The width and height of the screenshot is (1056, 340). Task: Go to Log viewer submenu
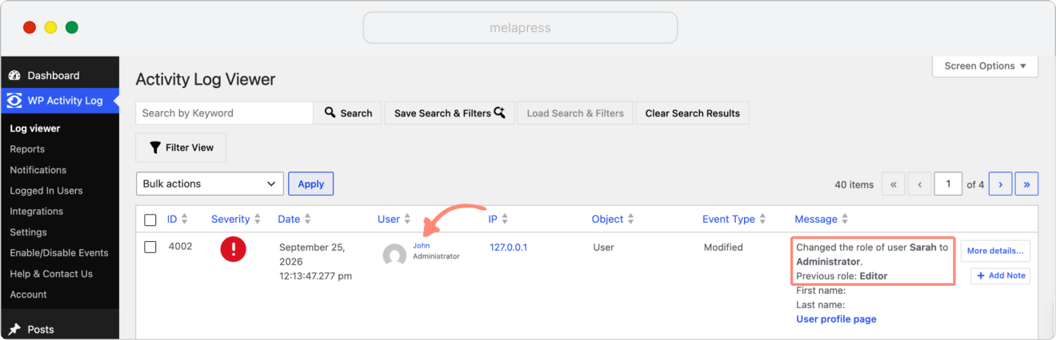tap(35, 128)
